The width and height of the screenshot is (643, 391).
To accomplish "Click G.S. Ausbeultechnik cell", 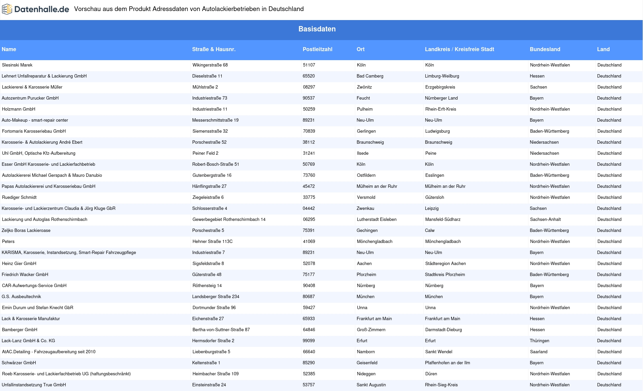I will [x=21, y=297].
